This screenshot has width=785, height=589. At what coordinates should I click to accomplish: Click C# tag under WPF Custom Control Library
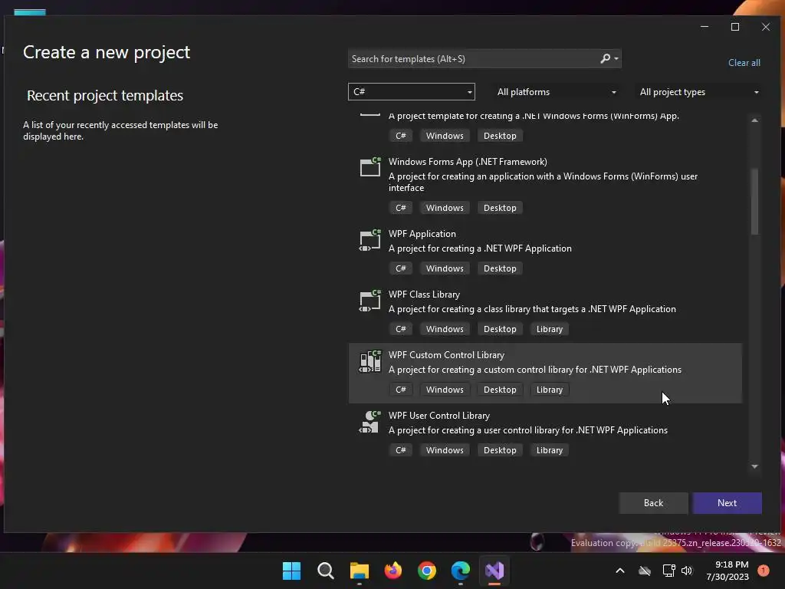point(400,390)
